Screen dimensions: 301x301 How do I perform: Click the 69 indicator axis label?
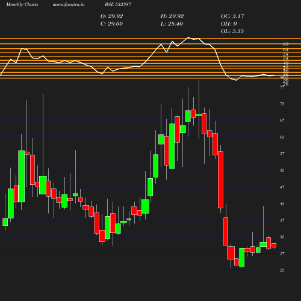pos(286,44)
